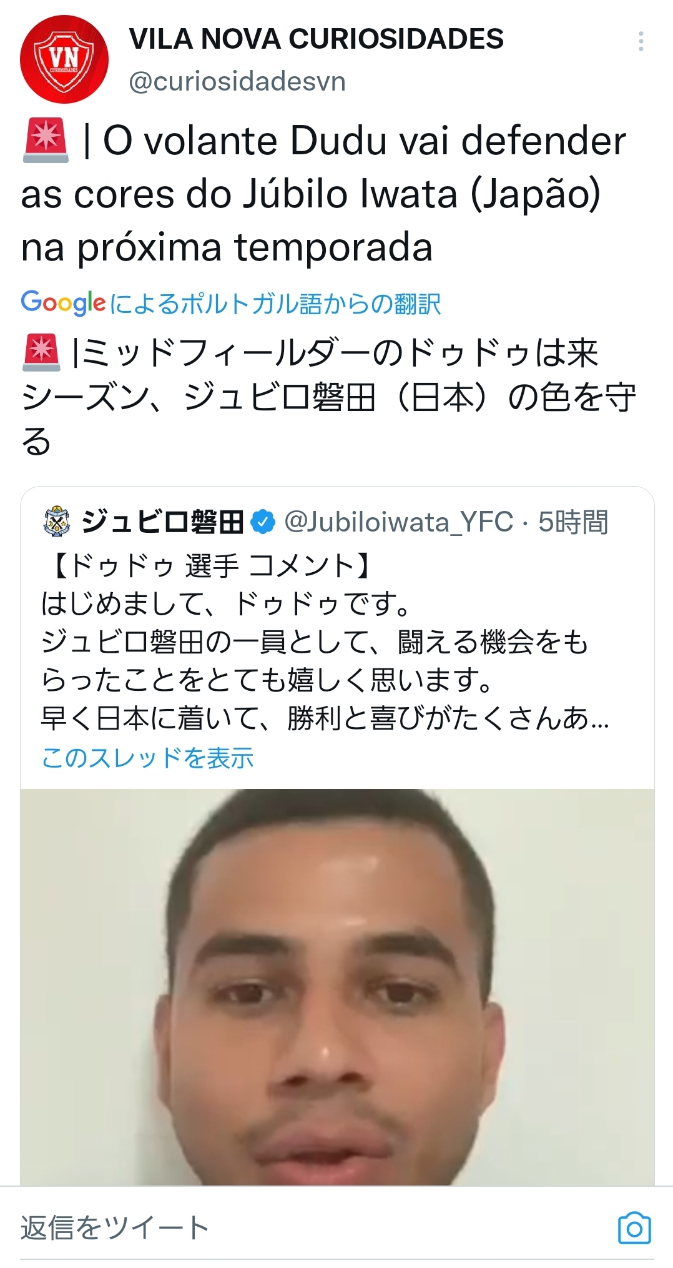Play the quoted tweet video thumbnail
The height and width of the screenshot is (1268, 673).
coord(337,987)
